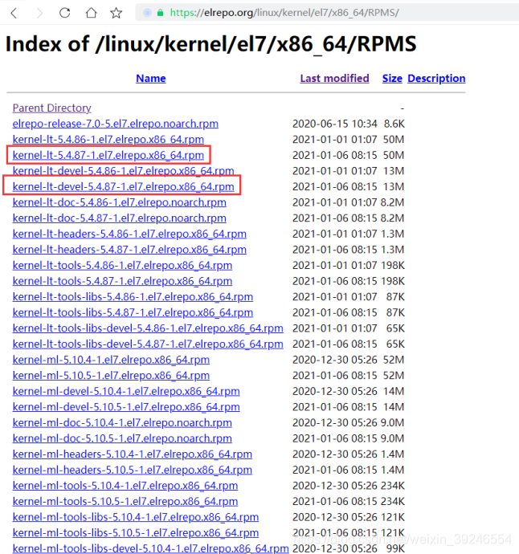
Task: Click the green padlock security icon
Action: click(160, 13)
